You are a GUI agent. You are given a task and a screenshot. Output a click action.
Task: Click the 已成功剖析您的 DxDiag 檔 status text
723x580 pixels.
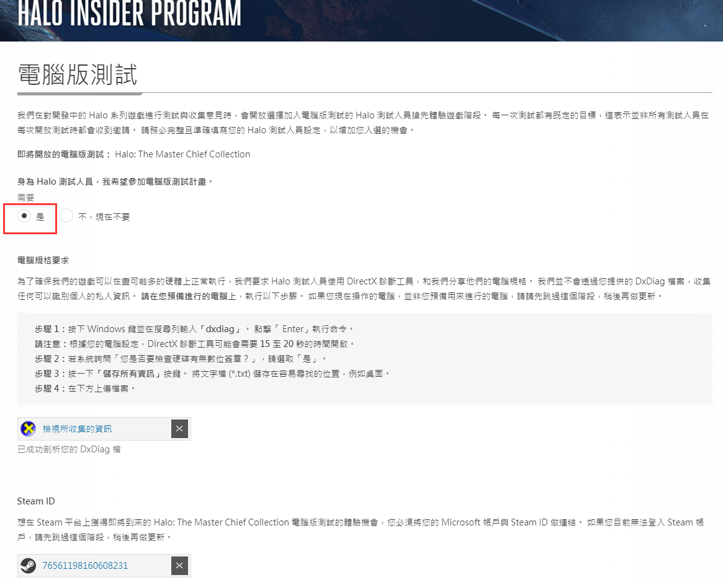pyautogui.click(x=69, y=449)
